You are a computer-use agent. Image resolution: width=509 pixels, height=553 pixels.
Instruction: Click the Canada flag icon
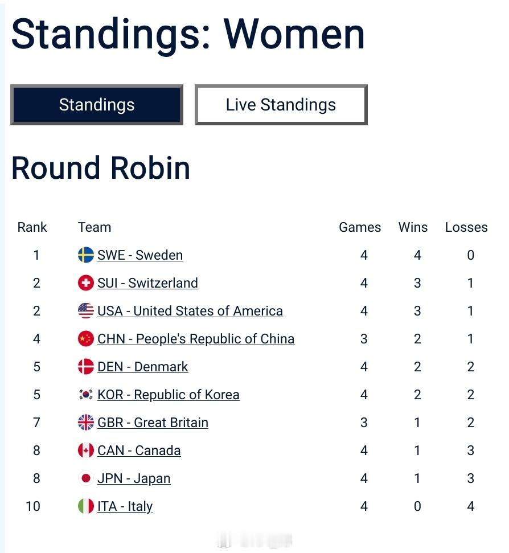point(85,450)
